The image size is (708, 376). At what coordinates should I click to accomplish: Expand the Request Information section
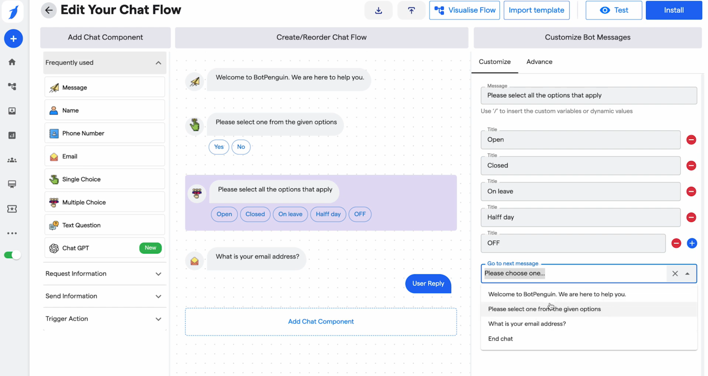pos(104,273)
